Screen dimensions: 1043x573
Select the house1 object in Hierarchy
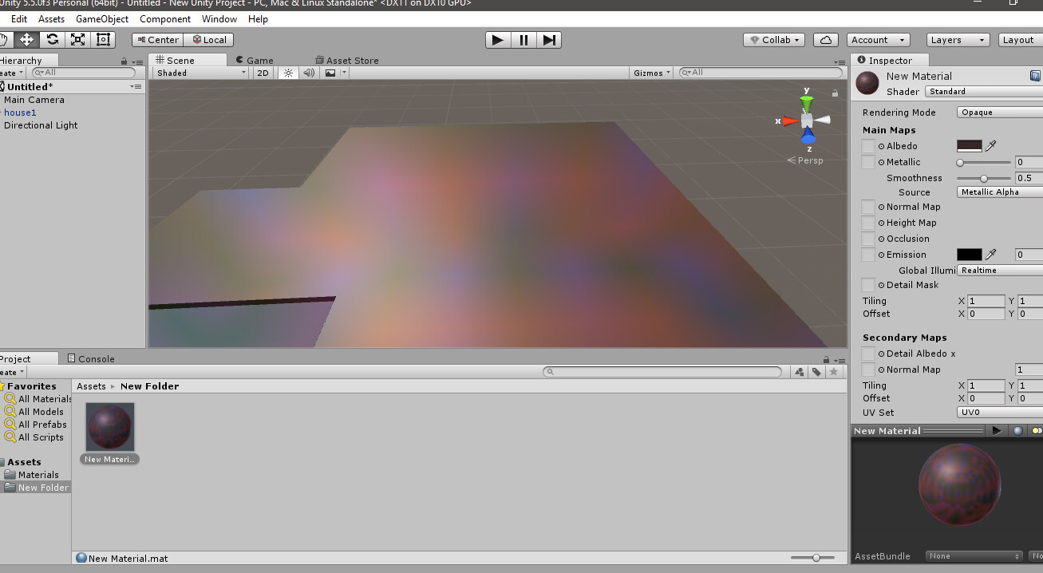point(20,113)
